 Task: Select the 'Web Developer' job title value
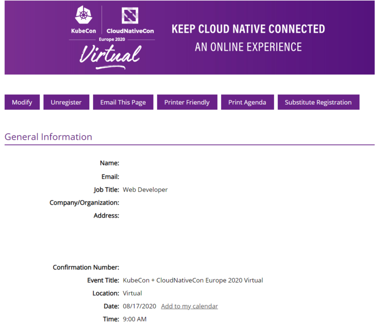(x=145, y=189)
